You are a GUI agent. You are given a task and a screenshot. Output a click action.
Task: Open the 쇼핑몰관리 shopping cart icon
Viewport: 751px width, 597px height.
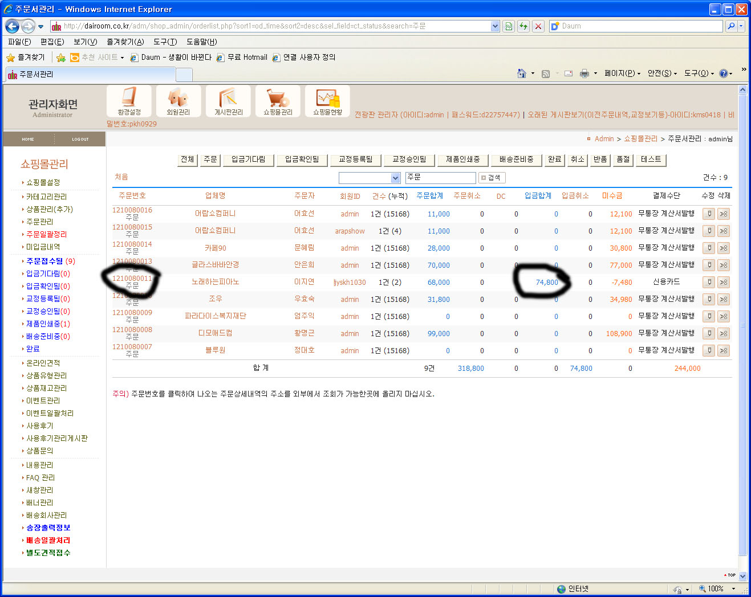[278, 101]
